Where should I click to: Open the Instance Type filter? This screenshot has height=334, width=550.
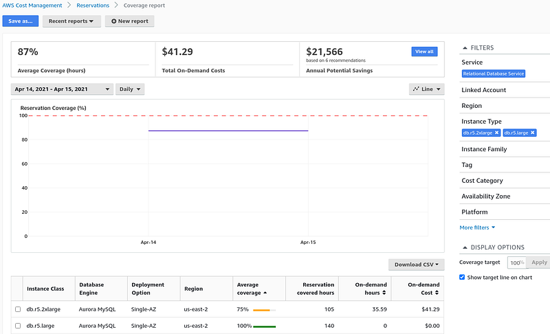coord(482,122)
